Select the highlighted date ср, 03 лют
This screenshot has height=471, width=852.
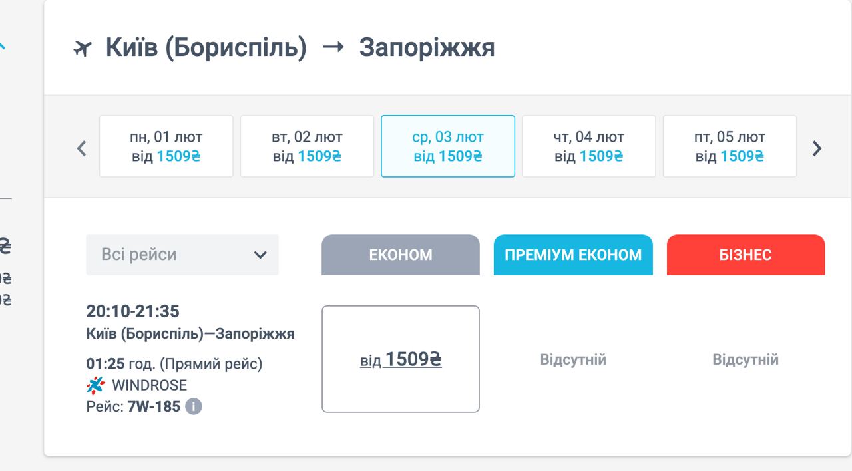tap(448, 146)
